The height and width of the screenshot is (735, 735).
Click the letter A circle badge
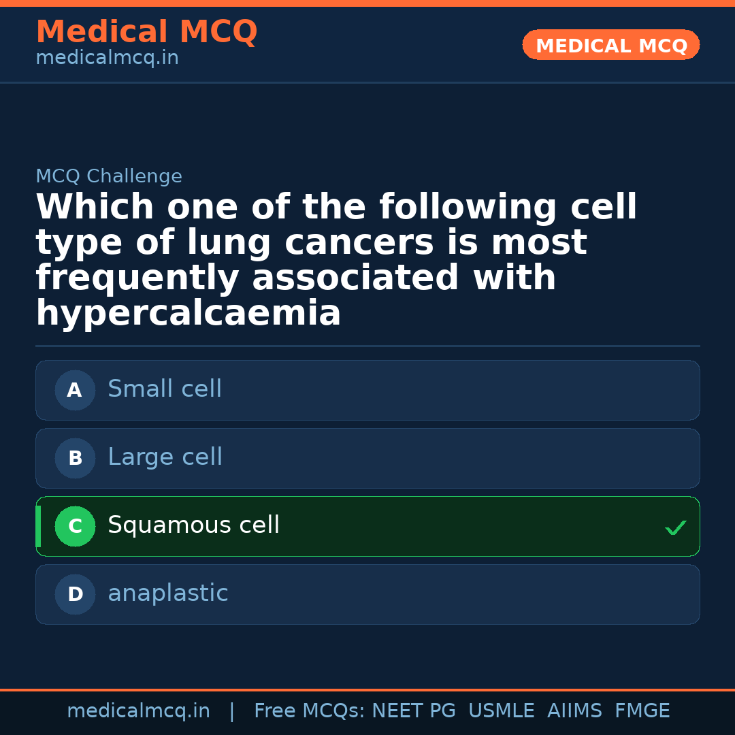[x=75, y=390]
